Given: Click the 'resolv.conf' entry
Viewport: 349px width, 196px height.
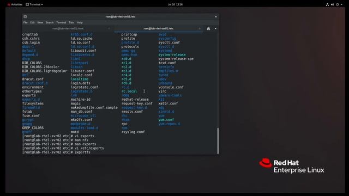Looking at the screenshot, I should 132,112.
